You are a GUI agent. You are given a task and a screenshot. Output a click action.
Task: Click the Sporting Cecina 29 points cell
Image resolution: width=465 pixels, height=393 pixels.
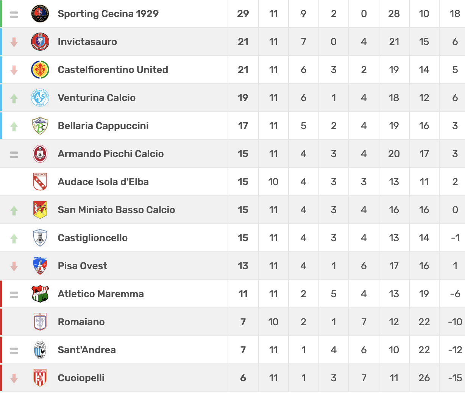click(x=243, y=14)
